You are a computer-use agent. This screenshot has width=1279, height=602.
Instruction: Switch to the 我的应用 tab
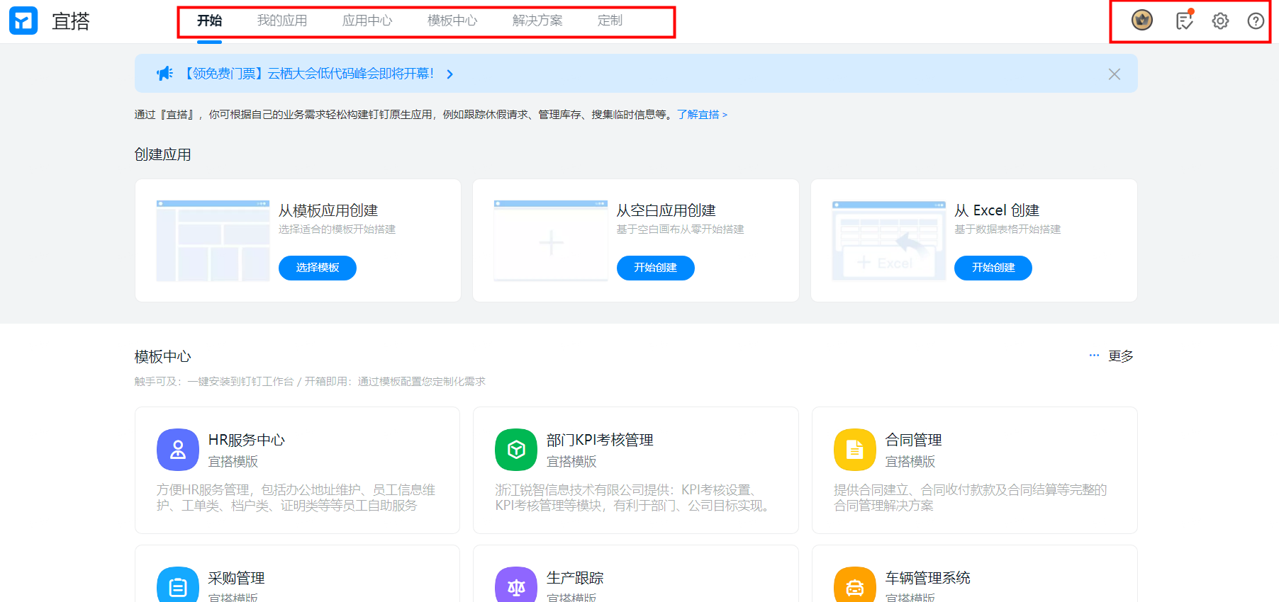(x=282, y=21)
